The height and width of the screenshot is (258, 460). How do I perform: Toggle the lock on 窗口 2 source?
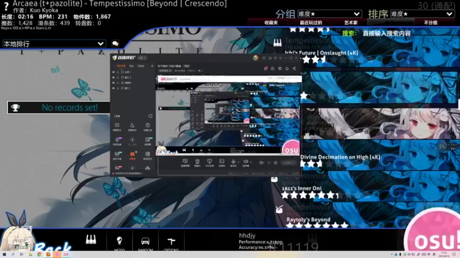point(118,77)
